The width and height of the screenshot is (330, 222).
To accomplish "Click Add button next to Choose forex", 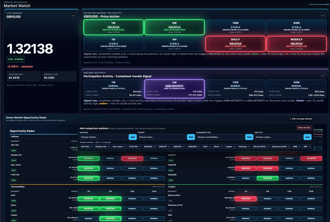I will click(191, 137).
